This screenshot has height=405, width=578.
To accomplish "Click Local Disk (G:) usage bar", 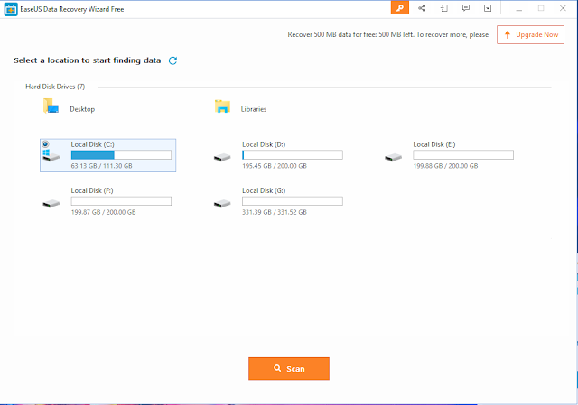I will [293, 201].
